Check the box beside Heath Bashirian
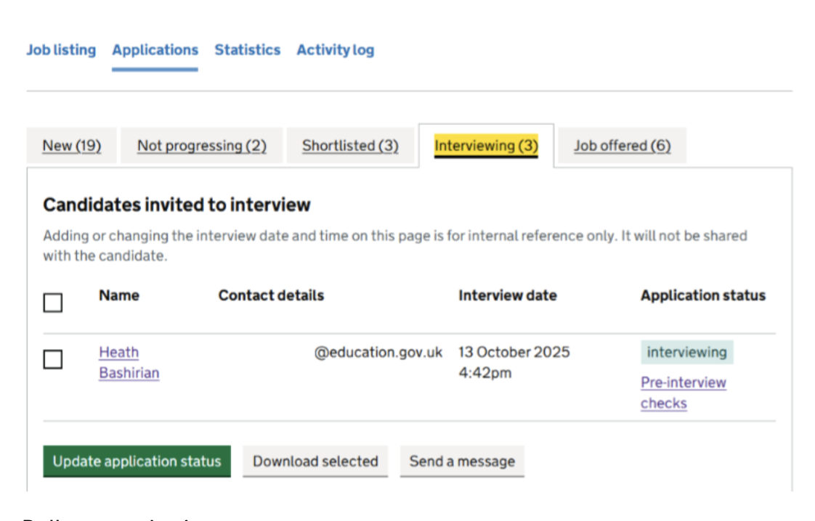The width and height of the screenshot is (815, 521). [53, 359]
